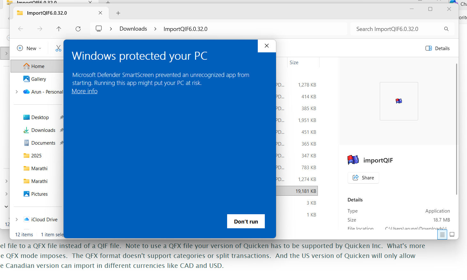The width and height of the screenshot is (467, 280).
Task: Select the file row sized 3 KB
Action: [297, 203]
